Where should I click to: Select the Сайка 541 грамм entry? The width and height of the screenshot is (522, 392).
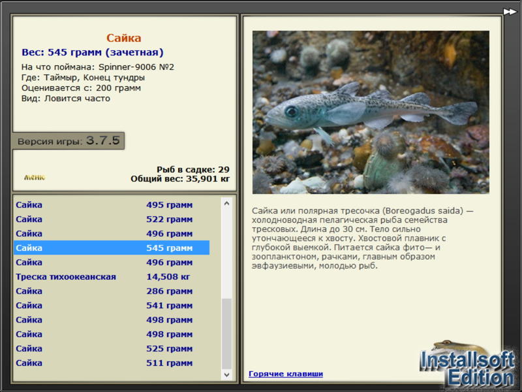(x=112, y=305)
